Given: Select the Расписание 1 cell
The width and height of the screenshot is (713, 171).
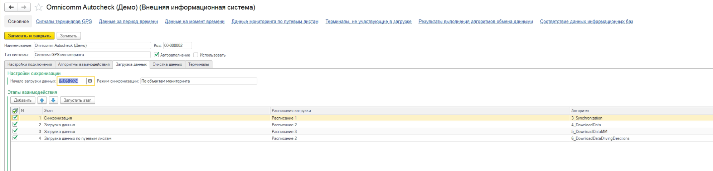Looking at the screenshot, I should (420, 118).
